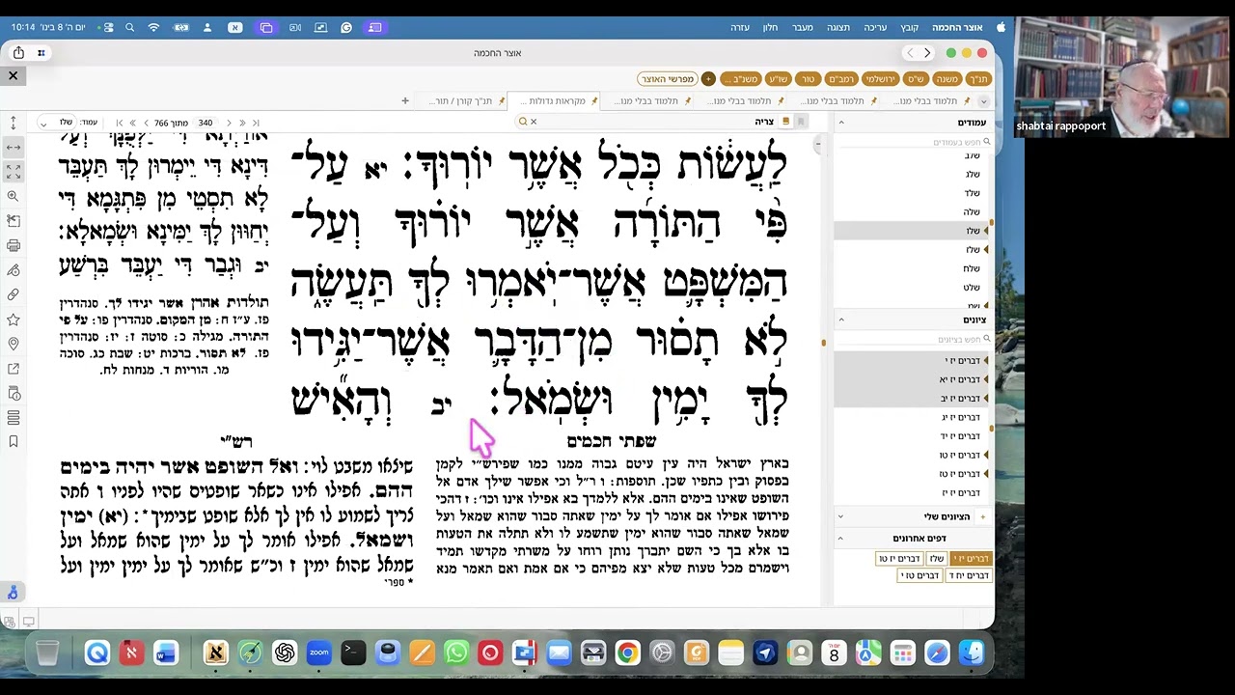The image size is (1235, 695).
Task: Click the star favorite icon in left toolbar
Action: pyautogui.click(x=13, y=320)
